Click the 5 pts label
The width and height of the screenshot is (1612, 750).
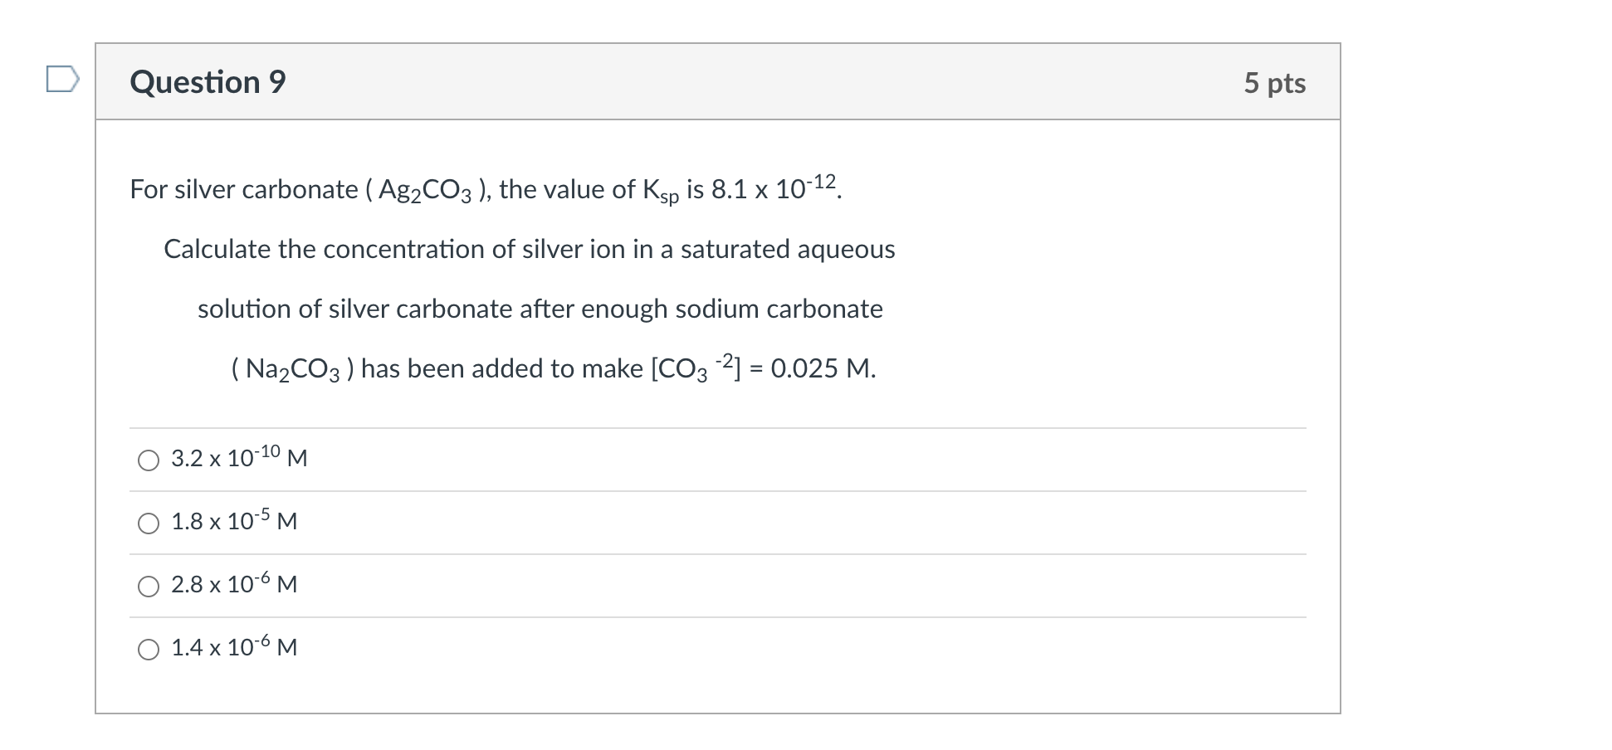(1275, 83)
